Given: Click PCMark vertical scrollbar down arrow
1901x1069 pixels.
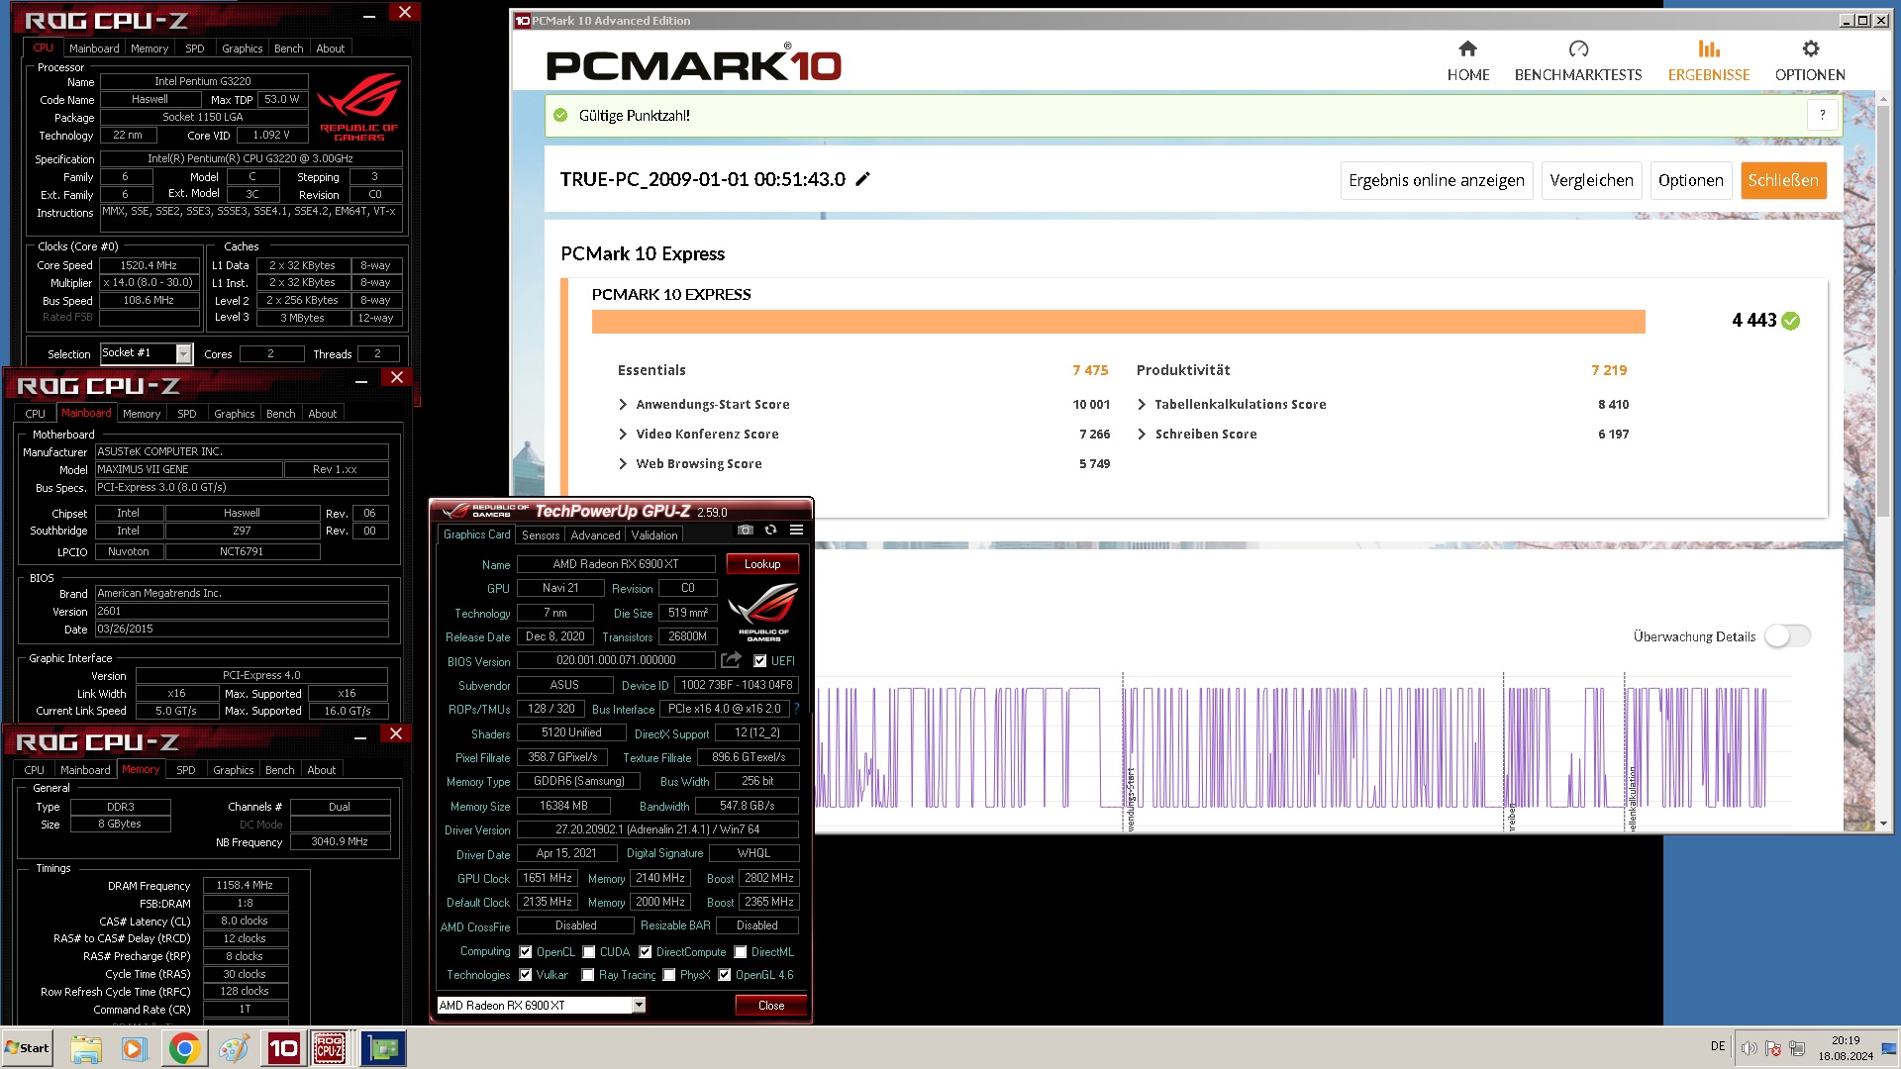Looking at the screenshot, I should click(x=1883, y=824).
